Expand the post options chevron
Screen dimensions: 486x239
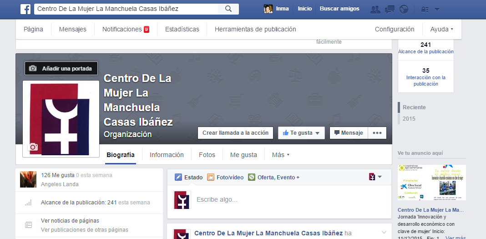click(384, 233)
